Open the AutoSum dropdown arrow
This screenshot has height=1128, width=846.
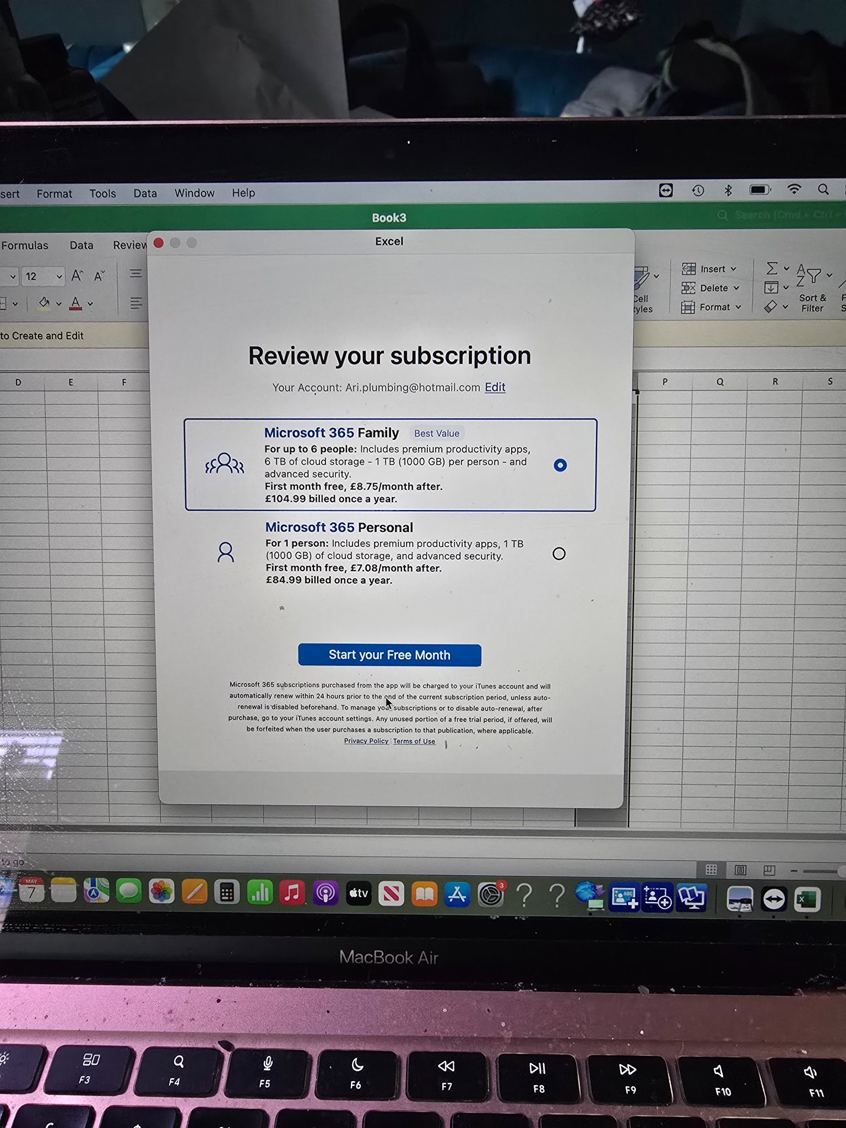(787, 268)
